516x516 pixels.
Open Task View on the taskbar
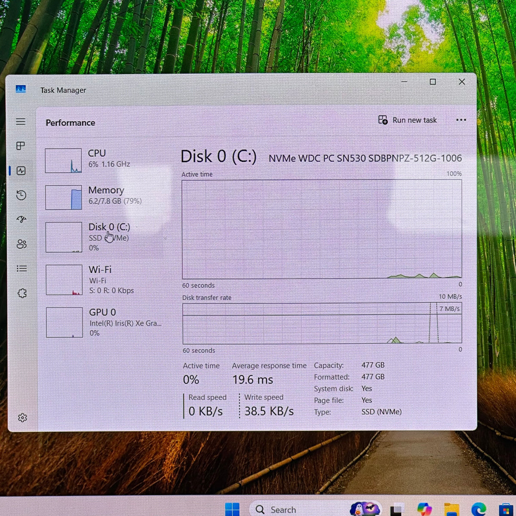396,510
